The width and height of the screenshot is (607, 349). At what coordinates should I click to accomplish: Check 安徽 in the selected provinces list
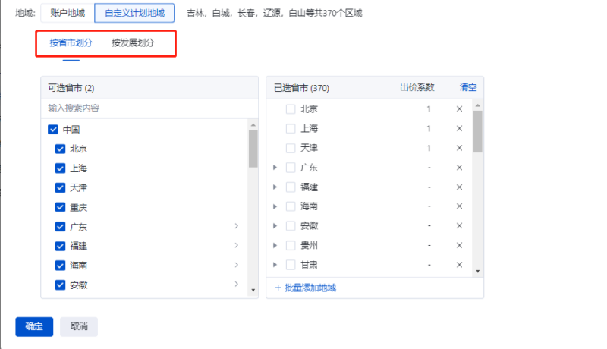click(x=291, y=225)
